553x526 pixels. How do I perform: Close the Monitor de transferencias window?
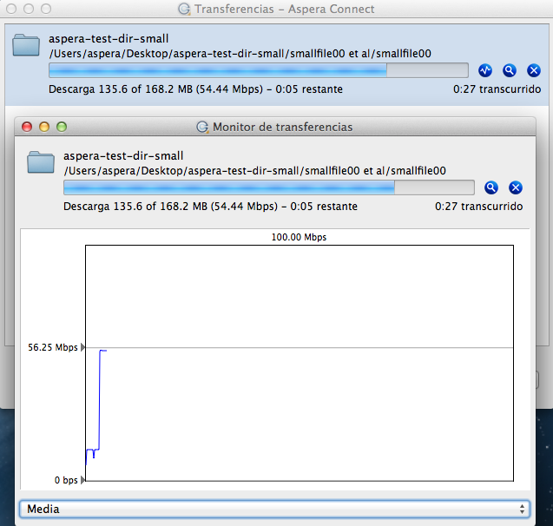pos(27,127)
